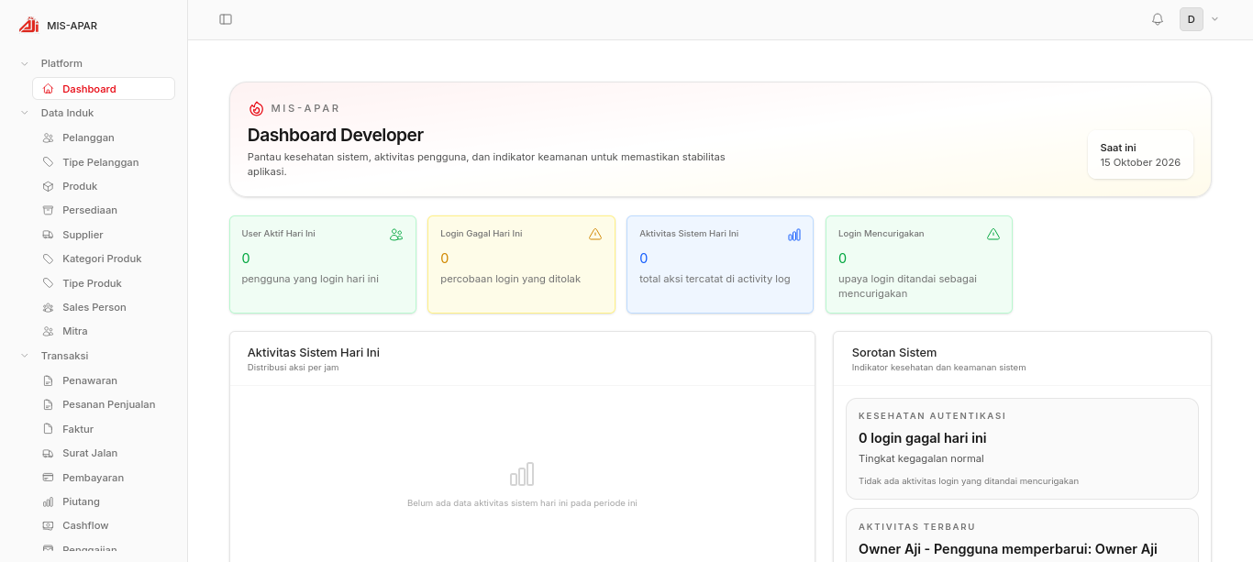
Task: Select the Login Gagal Hari Ini card
Action: (x=521, y=264)
